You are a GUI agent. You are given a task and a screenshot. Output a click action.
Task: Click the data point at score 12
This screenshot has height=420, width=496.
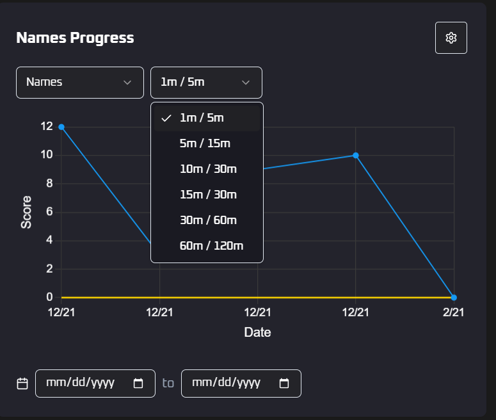pyautogui.click(x=61, y=127)
